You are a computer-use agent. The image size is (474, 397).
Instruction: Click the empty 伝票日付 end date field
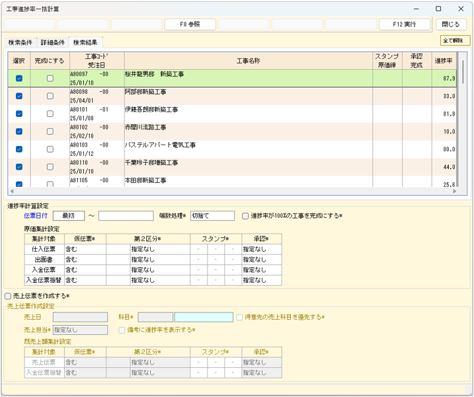(x=126, y=216)
